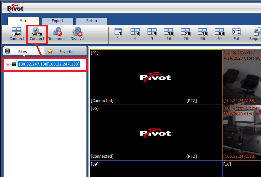Select the 4-camera split layout

[135, 34]
